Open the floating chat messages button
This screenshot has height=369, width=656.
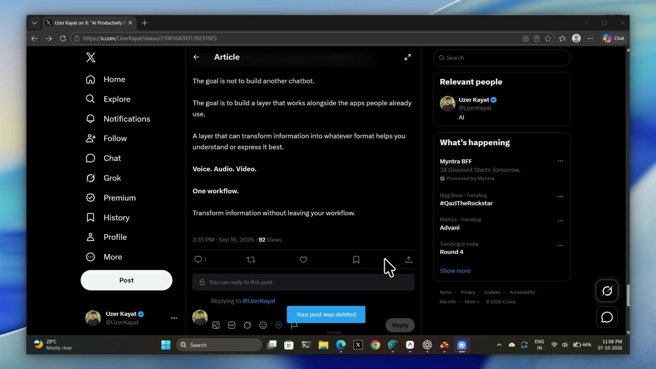(x=607, y=317)
